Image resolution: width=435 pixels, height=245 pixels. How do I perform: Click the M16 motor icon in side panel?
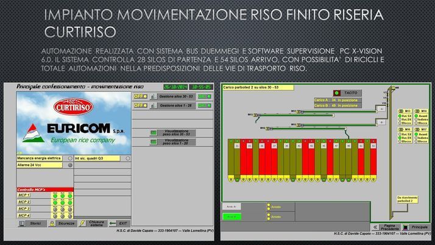click(401, 130)
